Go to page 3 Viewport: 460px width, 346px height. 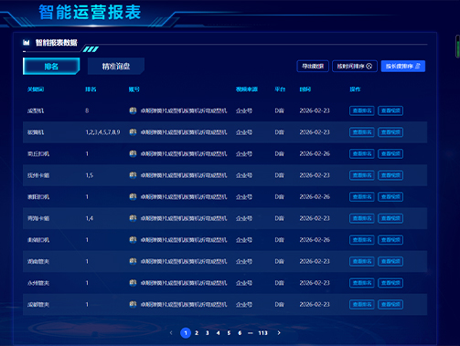point(208,333)
